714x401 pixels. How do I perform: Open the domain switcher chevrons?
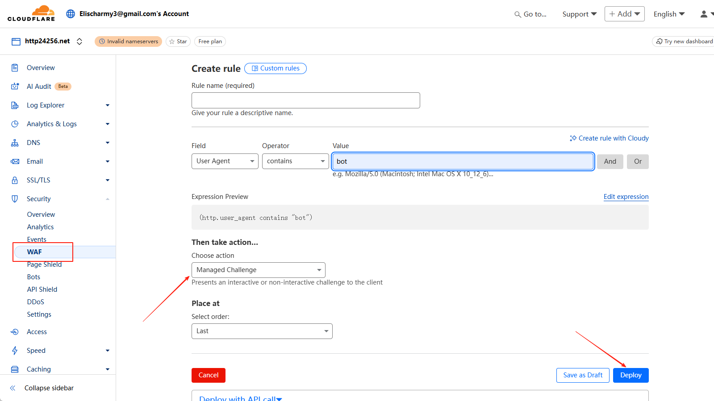79,41
